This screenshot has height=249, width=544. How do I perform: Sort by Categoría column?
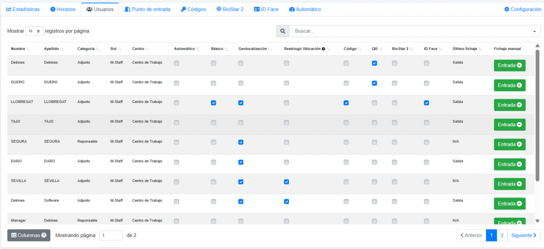click(88, 49)
